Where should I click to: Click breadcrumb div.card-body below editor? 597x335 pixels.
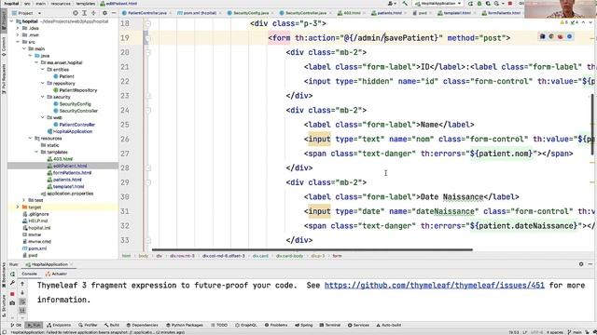289,256
